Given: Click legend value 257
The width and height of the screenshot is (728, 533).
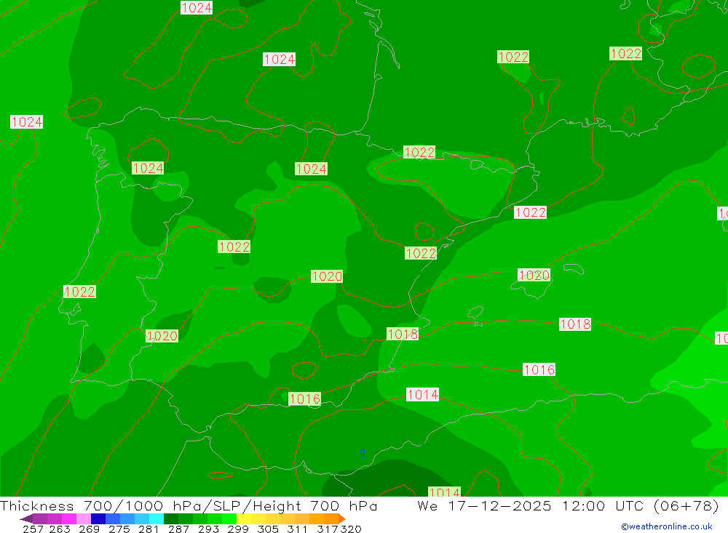Looking at the screenshot, I should [33, 529].
